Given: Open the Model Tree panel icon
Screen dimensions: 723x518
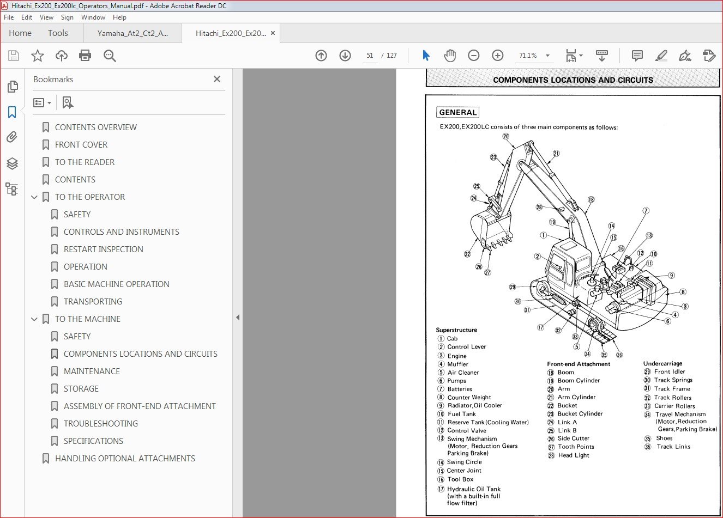Looking at the screenshot, I should (12, 188).
